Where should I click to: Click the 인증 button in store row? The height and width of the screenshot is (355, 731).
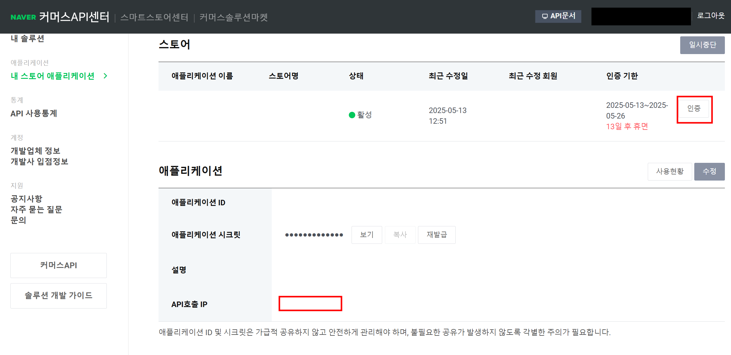(x=694, y=108)
